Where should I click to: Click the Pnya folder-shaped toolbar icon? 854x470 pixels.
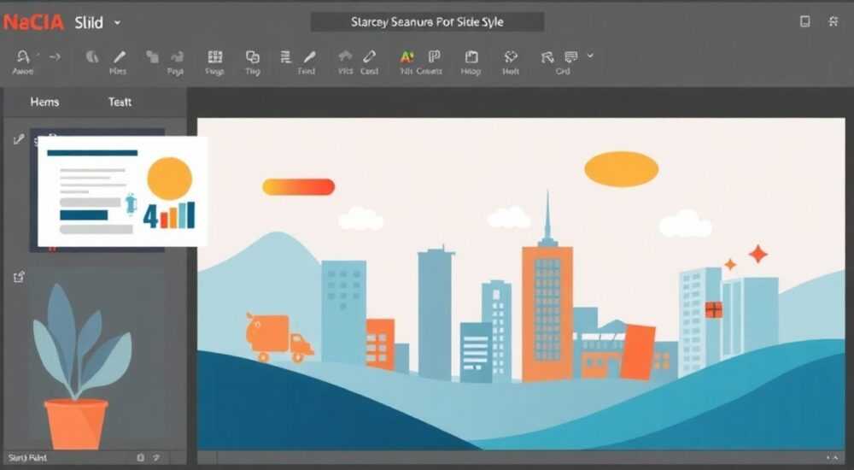pos(177,56)
